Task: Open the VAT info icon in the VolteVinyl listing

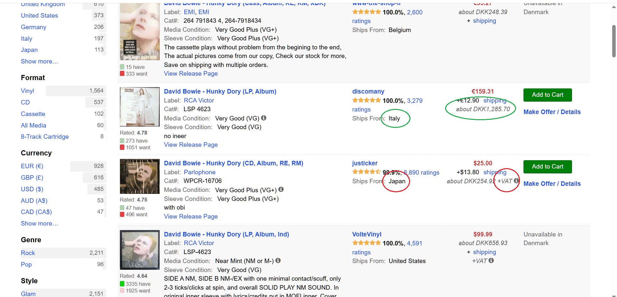Action: (x=491, y=260)
